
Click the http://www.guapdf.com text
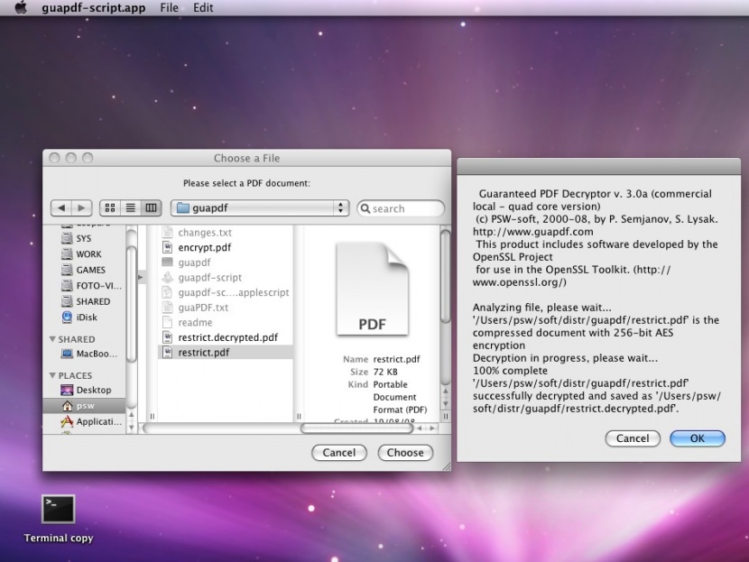pyautogui.click(x=533, y=232)
